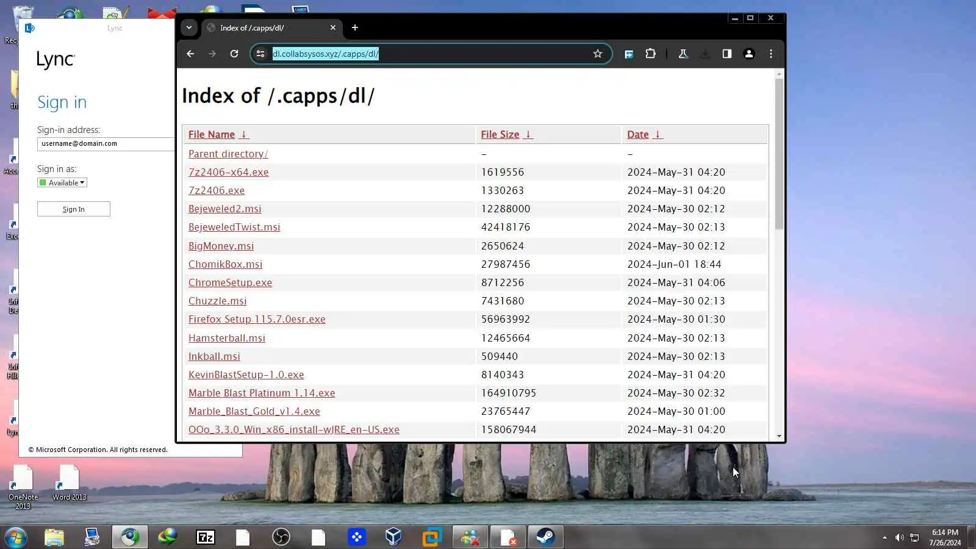The height and width of the screenshot is (549, 976).
Task: Click the Marble_Blast_Gold_v1.4.exe link
Action: pyautogui.click(x=254, y=411)
